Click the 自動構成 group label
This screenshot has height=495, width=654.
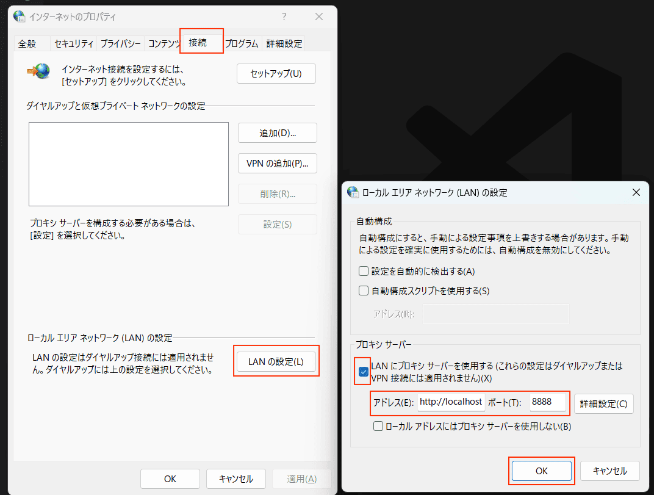[374, 222]
